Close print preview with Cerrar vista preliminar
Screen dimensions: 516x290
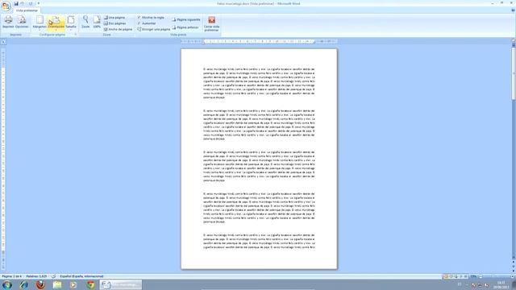coord(211,23)
